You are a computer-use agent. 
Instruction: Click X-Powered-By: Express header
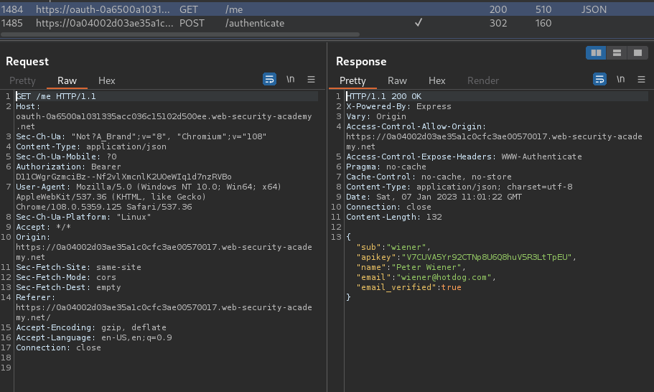[398, 106]
